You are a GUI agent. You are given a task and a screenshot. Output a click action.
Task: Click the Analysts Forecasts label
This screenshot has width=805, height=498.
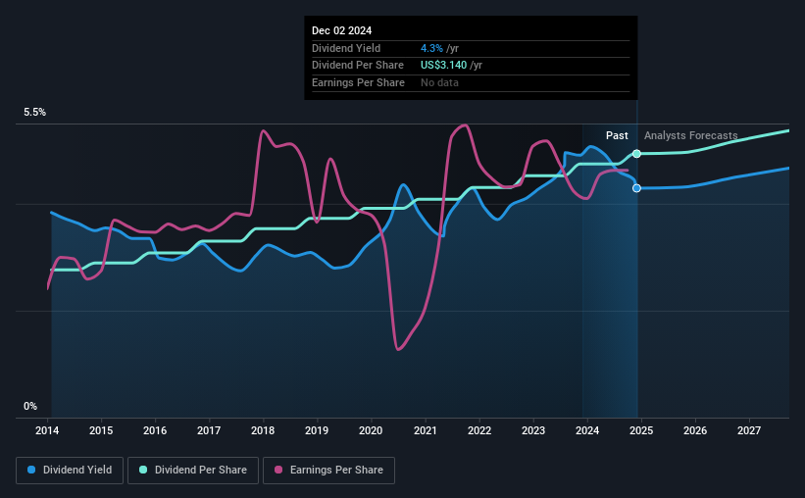coord(690,135)
